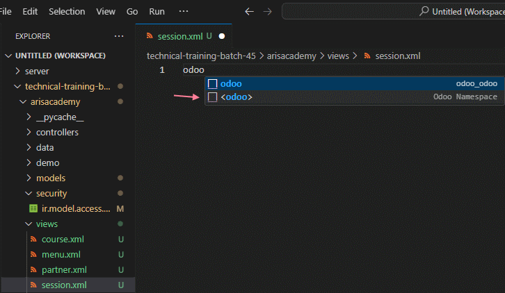The image size is (505, 293).
Task: Collapse the views folder
Action: pos(47,224)
